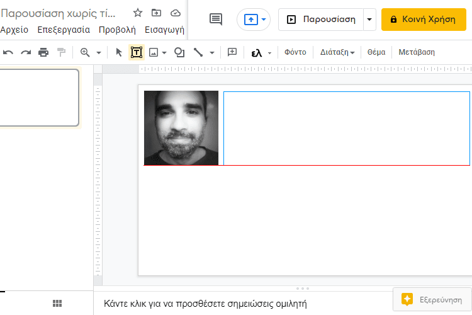Click the move to folder icon
Screen dimensions: 472x315
[x=156, y=13]
